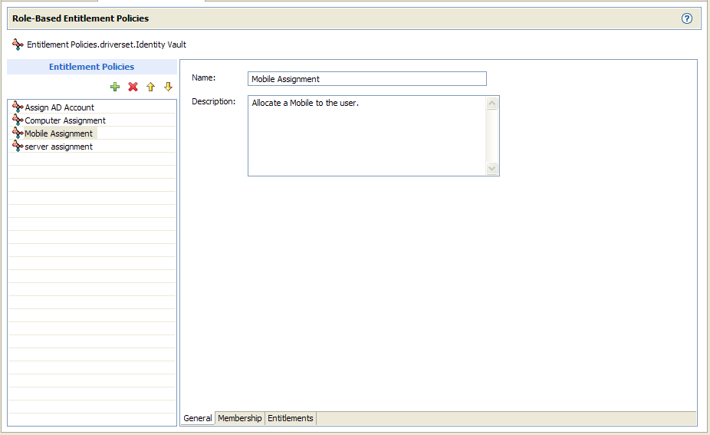Click the Entitlement Policies list header

92,67
